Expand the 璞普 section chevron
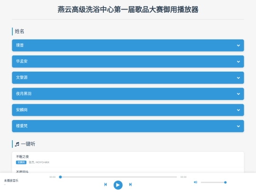This screenshot has height=192, width=256. [238, 46]
